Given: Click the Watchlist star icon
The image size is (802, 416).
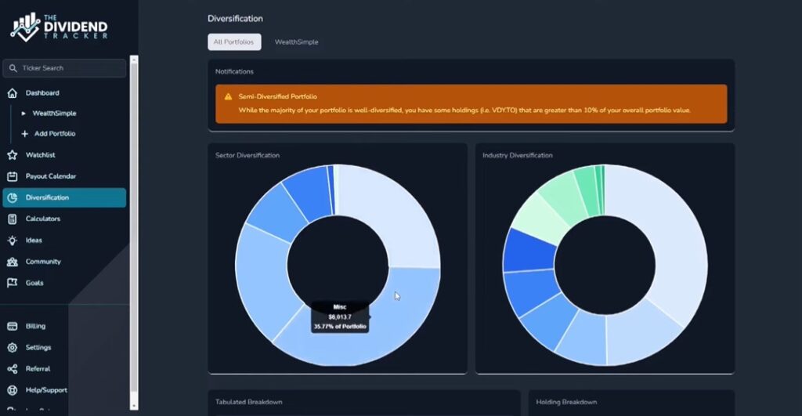Looking at the screenshot, I should click(x=12, y=155).
